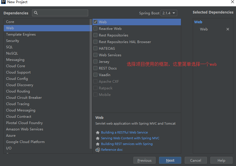Select the SQL category
Viewport: 236px width, 166px height.
47,47
